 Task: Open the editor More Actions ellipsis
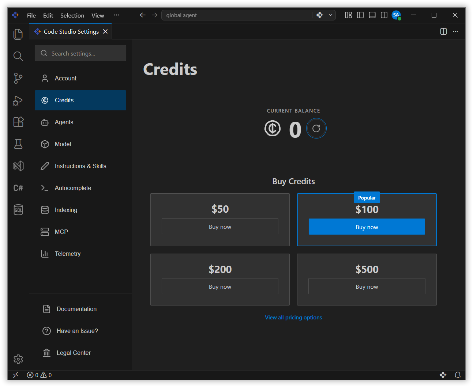455,31
